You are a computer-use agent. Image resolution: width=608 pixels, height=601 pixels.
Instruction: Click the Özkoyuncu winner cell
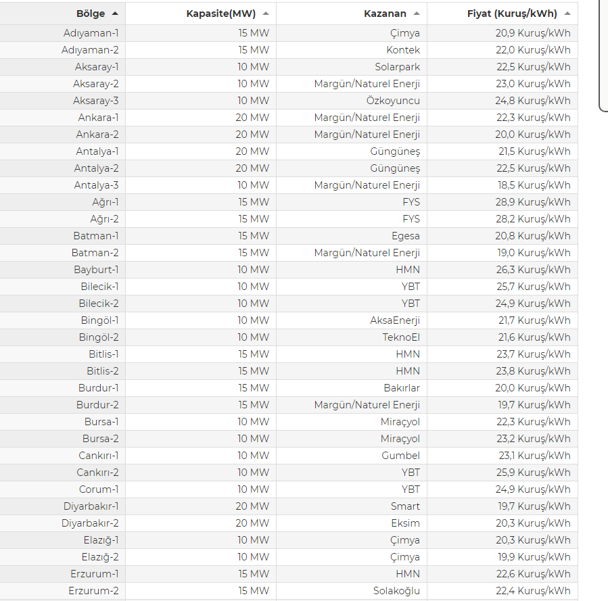click(x=352, y=101)
